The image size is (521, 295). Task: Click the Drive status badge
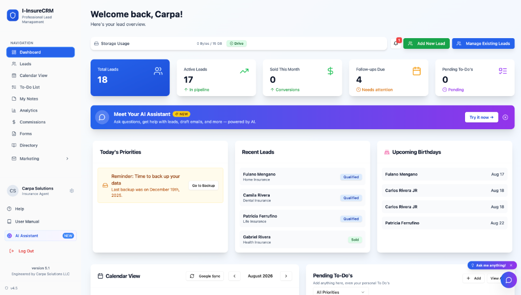(237, 44)
